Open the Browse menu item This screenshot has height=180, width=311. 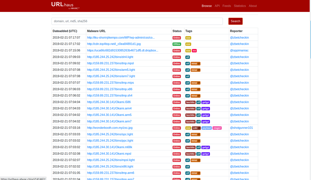click(x=207, y=6)
